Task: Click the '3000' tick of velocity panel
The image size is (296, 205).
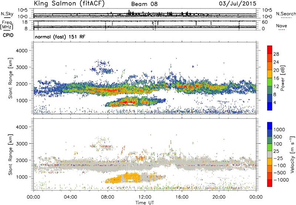Action: 21,144
